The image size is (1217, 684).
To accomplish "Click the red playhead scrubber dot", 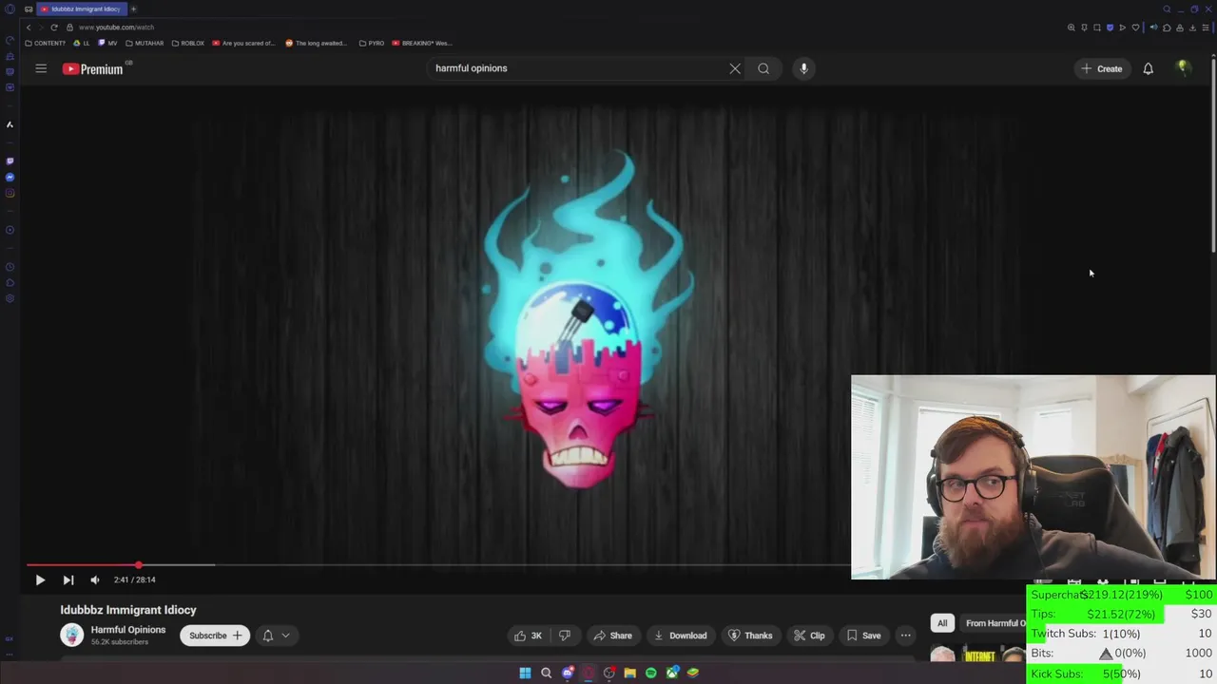I will [139, 565].
